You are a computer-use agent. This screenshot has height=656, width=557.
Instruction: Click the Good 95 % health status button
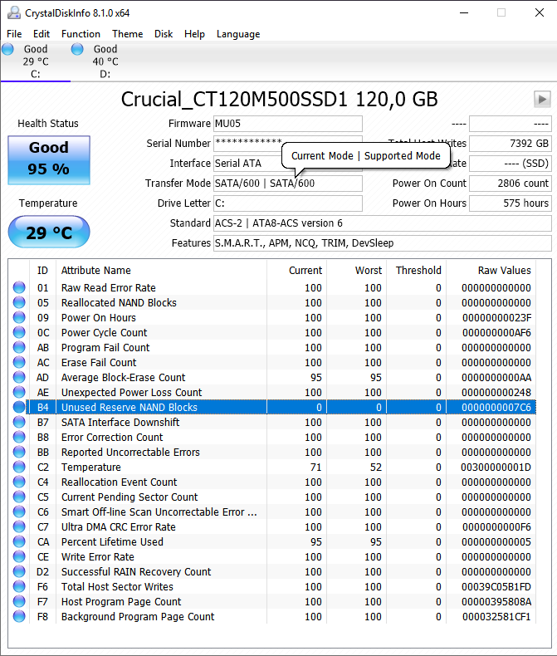point(49,160)
